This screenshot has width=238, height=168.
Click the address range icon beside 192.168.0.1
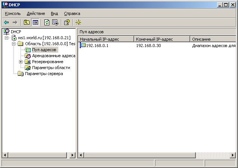point(83,45)
